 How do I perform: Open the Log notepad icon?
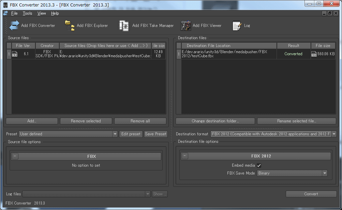point(237,26)
